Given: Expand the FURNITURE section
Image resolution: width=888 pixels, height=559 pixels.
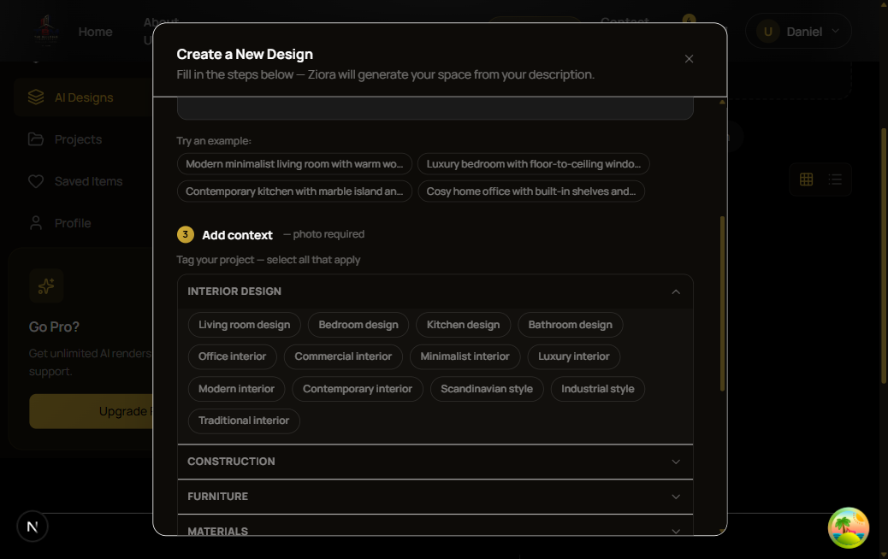Looking at the screenshot, I should 435,497.
